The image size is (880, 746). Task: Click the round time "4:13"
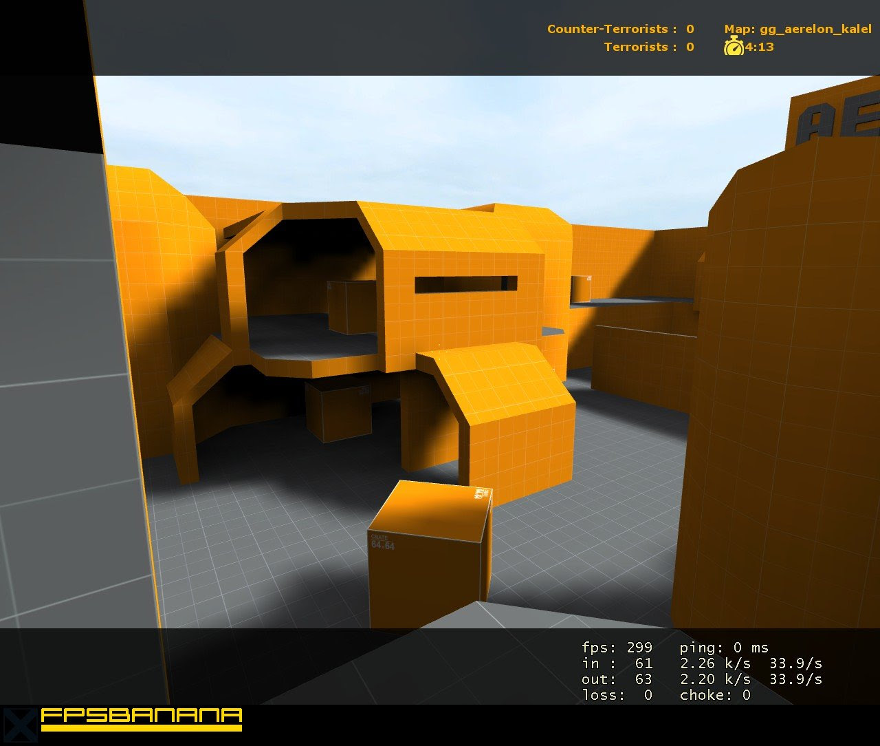[x=760, y=47]
